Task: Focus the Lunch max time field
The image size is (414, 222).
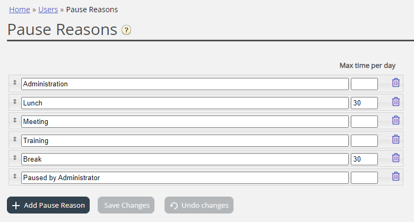Action: [364, 103]
